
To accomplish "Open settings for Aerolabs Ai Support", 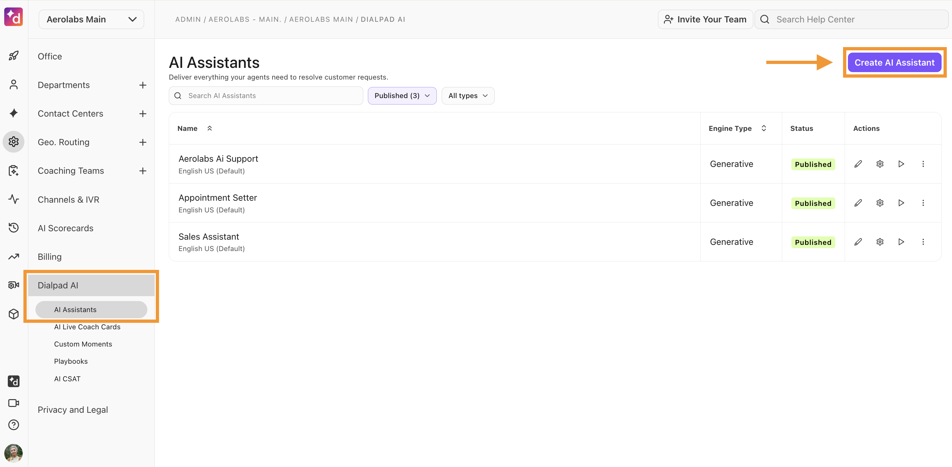I will pos(880,164).
